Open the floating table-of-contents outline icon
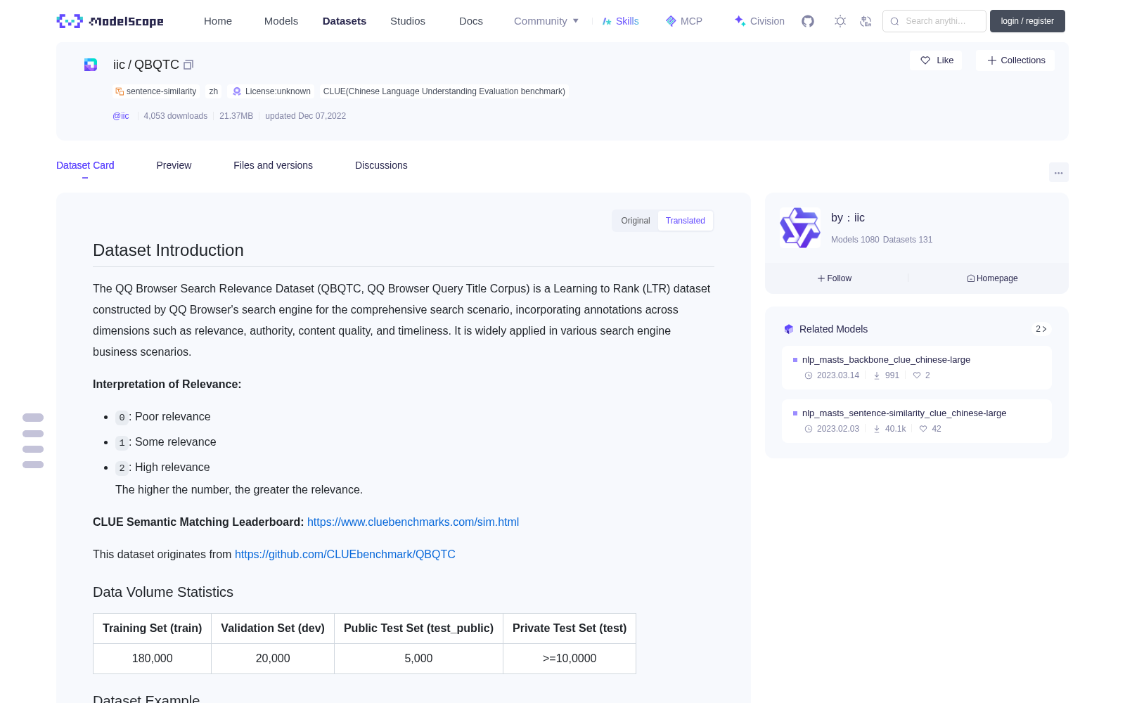The image size is (1125, 703). coord(33,441)
